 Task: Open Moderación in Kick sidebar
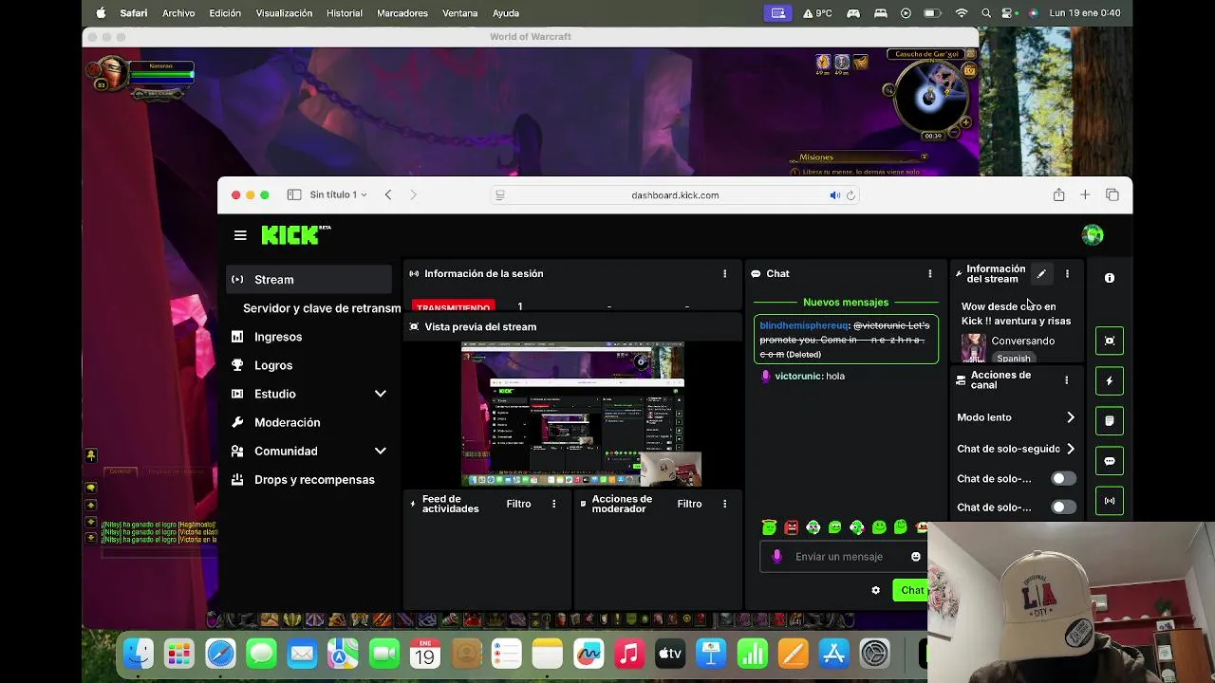point(308,422)
